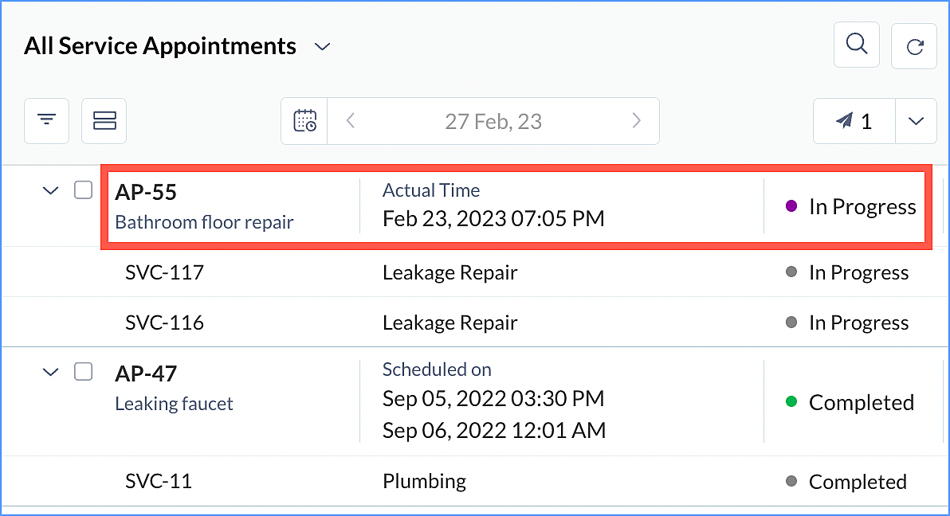Viewport: 950px width, 516px height.
Task: Expand the dropdown next to dispatch button
Action: 916,121
